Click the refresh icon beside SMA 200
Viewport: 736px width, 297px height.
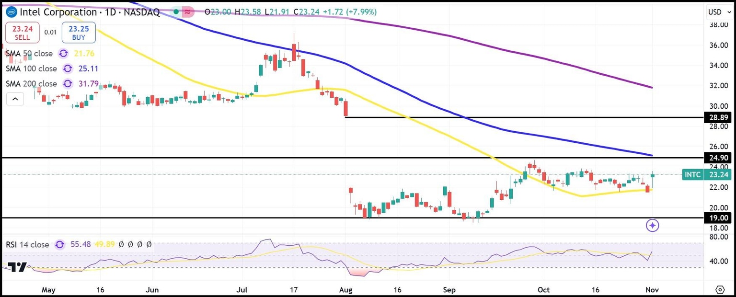67,83
